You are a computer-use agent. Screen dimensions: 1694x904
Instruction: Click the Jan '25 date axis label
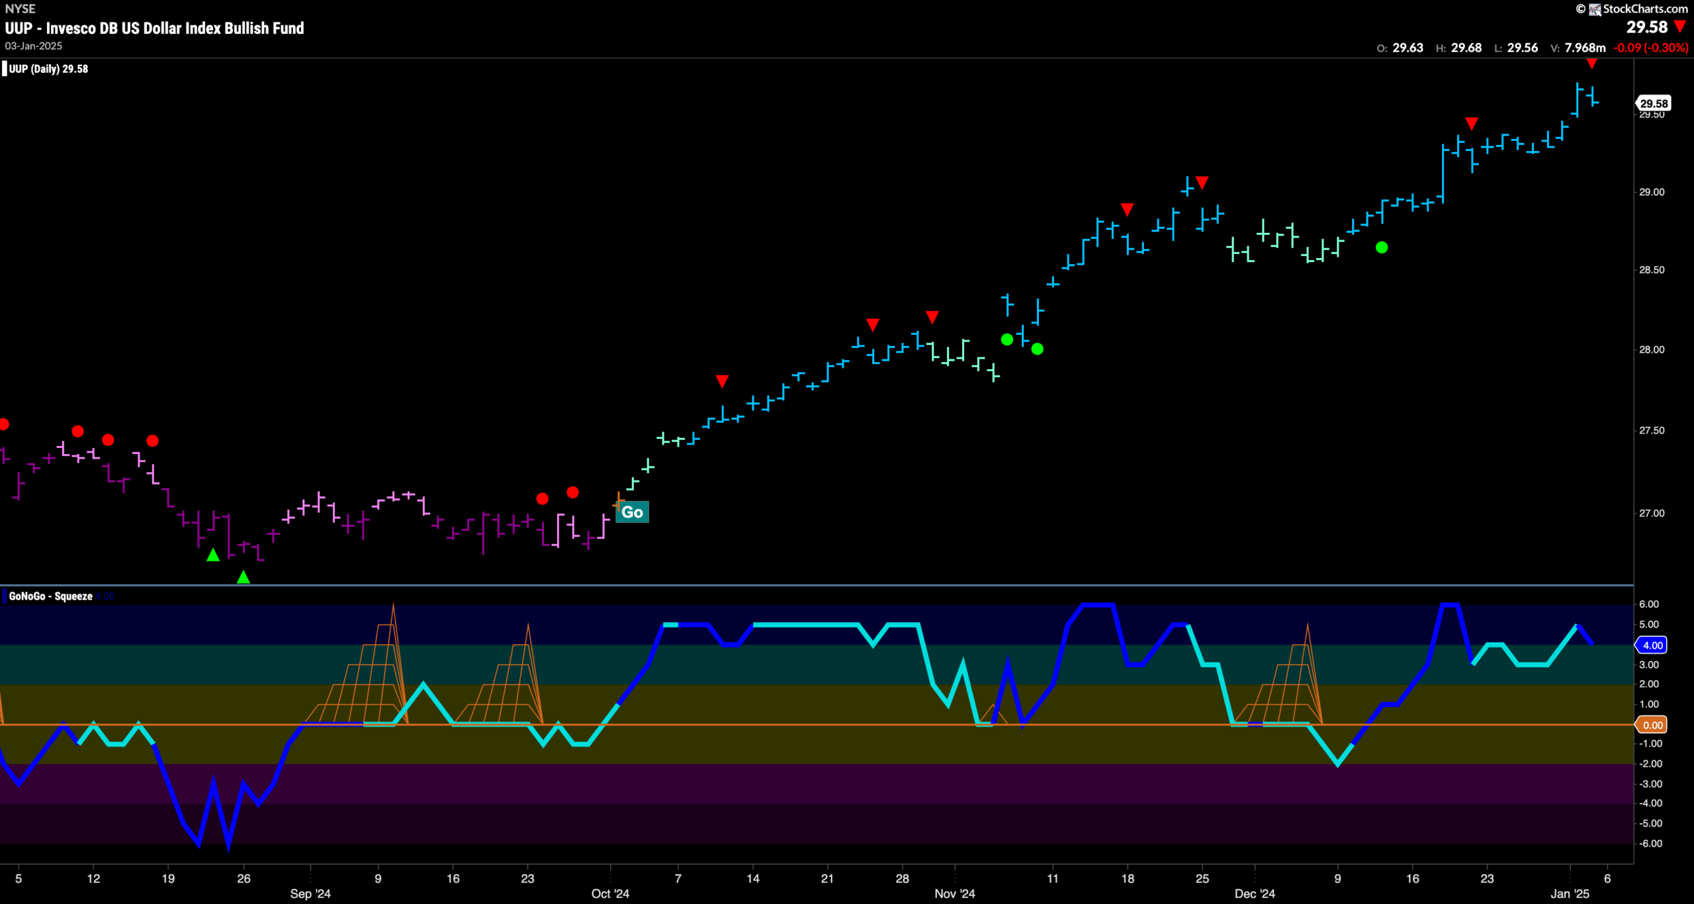click(1570, 893)
